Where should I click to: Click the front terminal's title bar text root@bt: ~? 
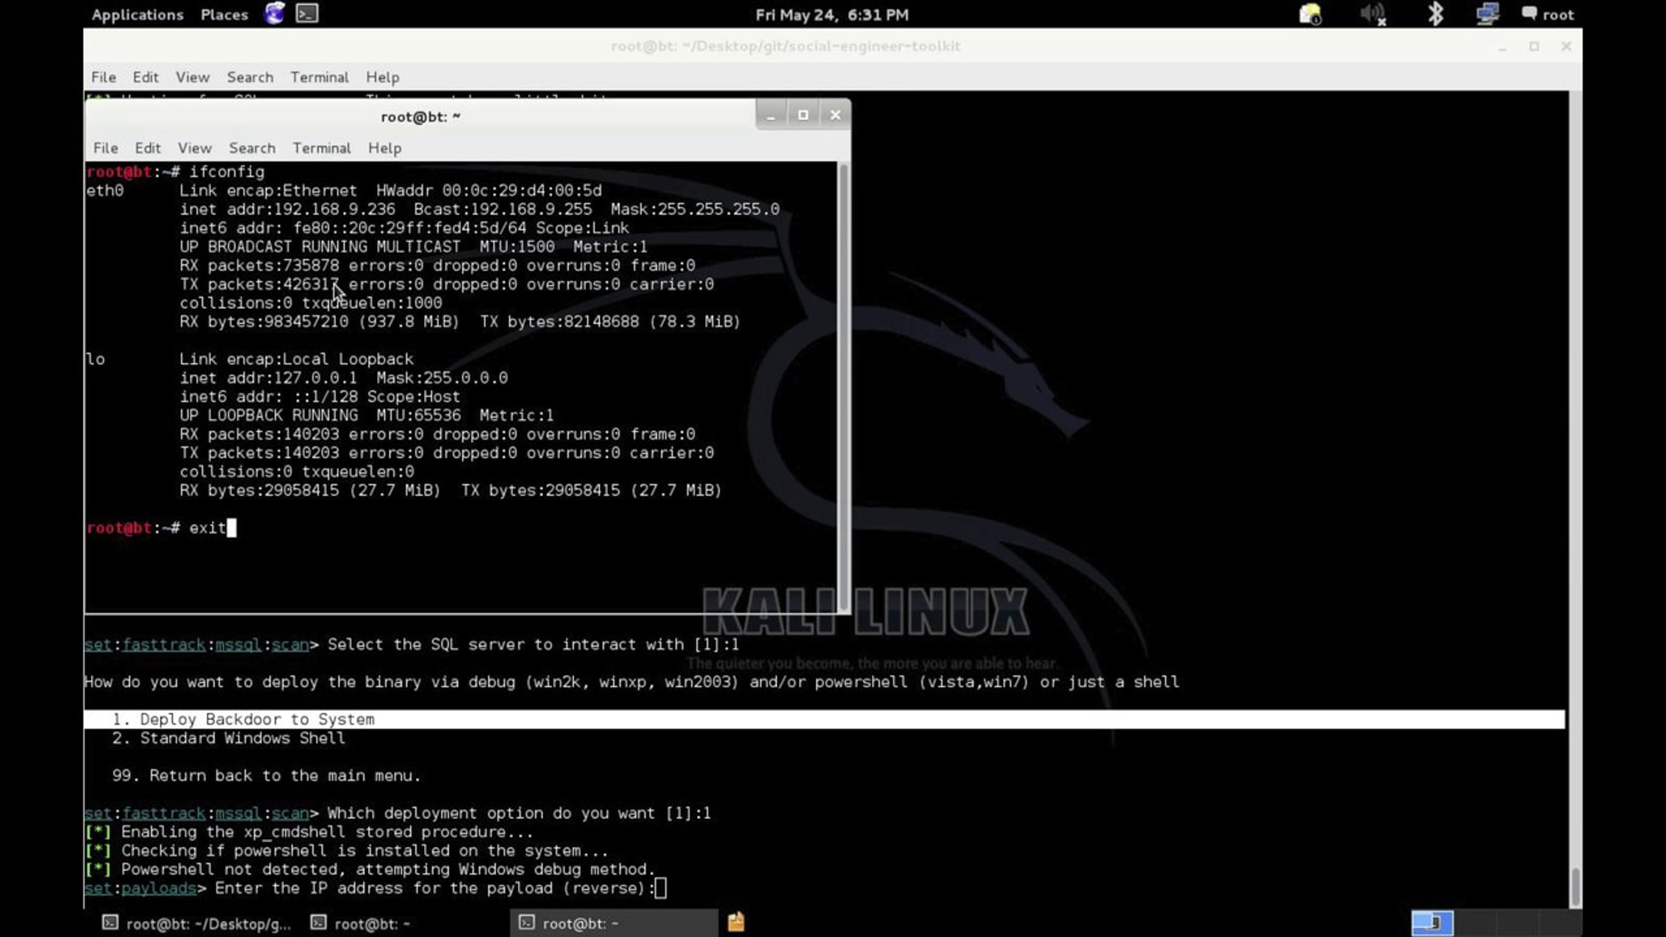(x=421, y=117)
